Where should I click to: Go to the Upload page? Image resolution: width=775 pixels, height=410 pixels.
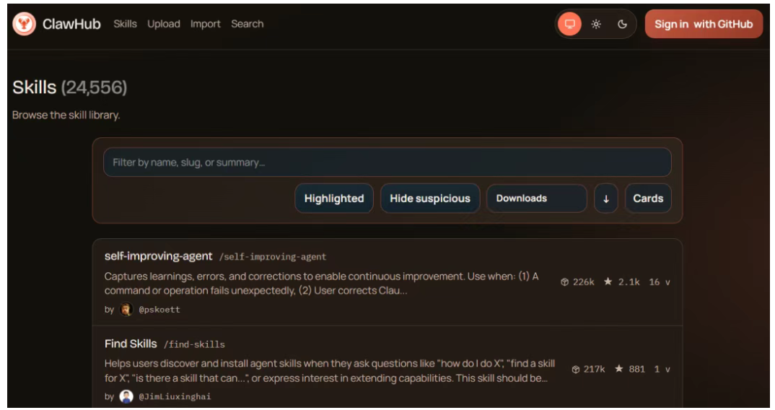coord(164,24)
